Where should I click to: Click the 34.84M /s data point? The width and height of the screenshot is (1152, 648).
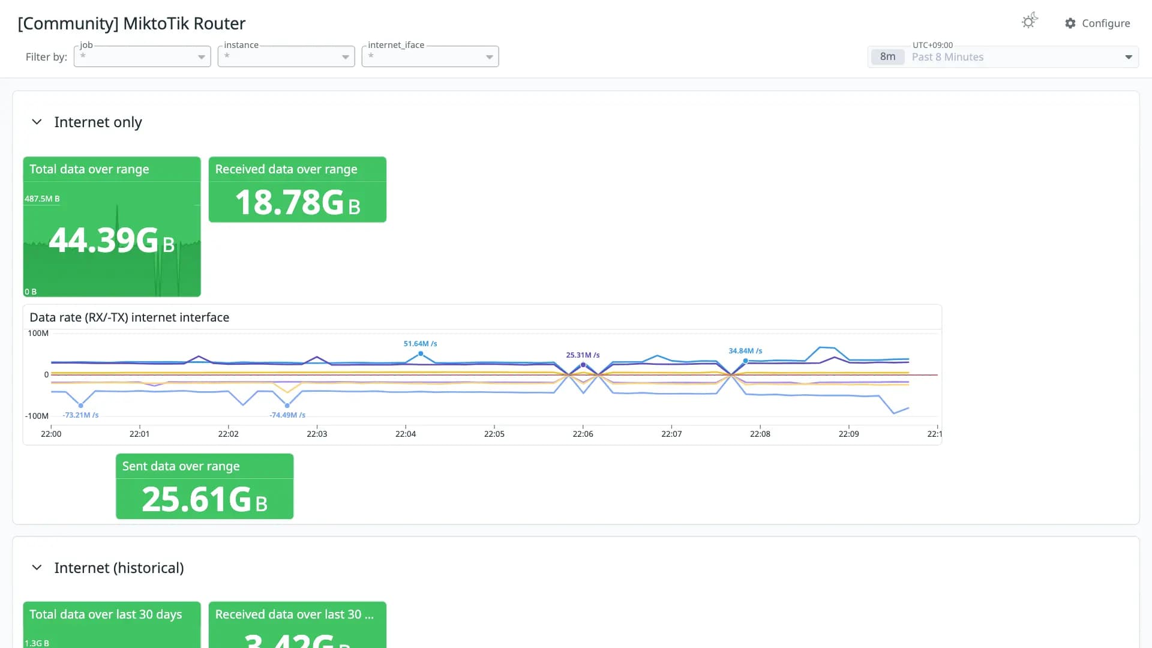point(745,361)
